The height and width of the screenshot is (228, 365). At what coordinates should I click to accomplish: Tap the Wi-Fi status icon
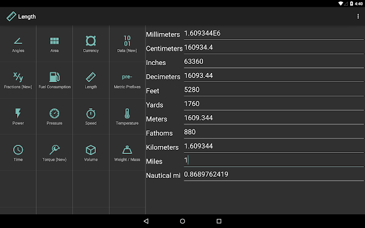(340, 3)
